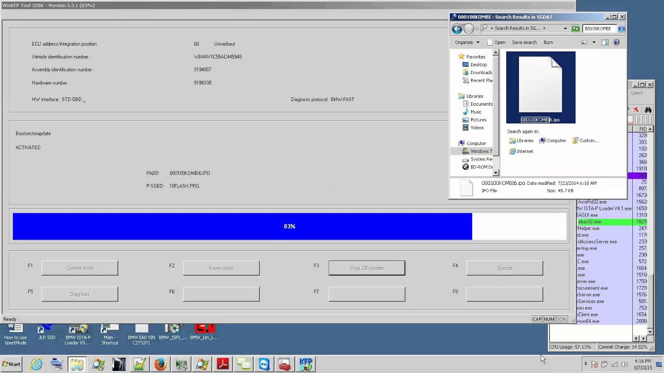664x373 pixels.
Task: Open the BMW_Isn_L desktop icon
Action: 204,333
